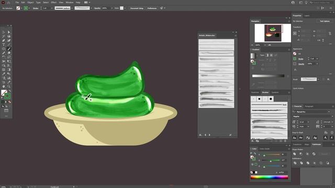This screenshot has width=335, height=188.
Task: Choose Radial gradient type
Action: coord(271,55)
